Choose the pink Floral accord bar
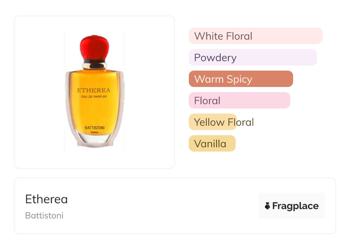The height and width of the screenshot is (248, 350). point(239,100)
